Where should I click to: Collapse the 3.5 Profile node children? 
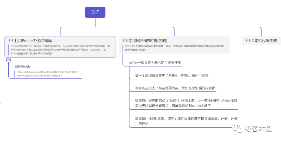click(x=9, y=60)
